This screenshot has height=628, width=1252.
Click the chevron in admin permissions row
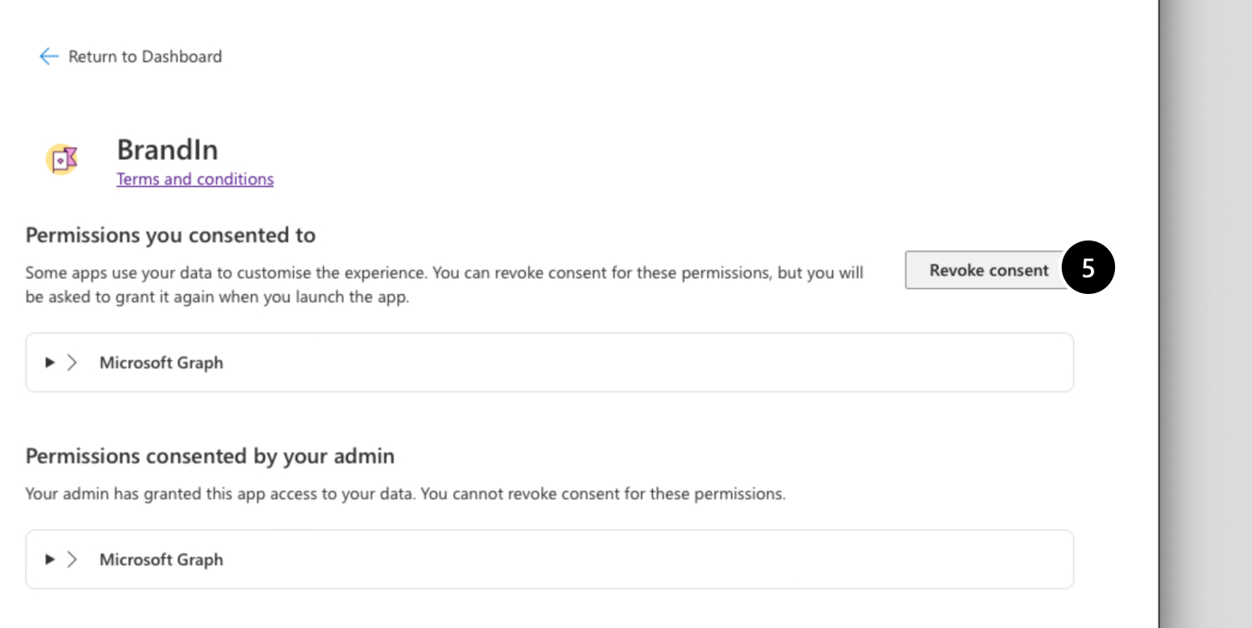73,560
